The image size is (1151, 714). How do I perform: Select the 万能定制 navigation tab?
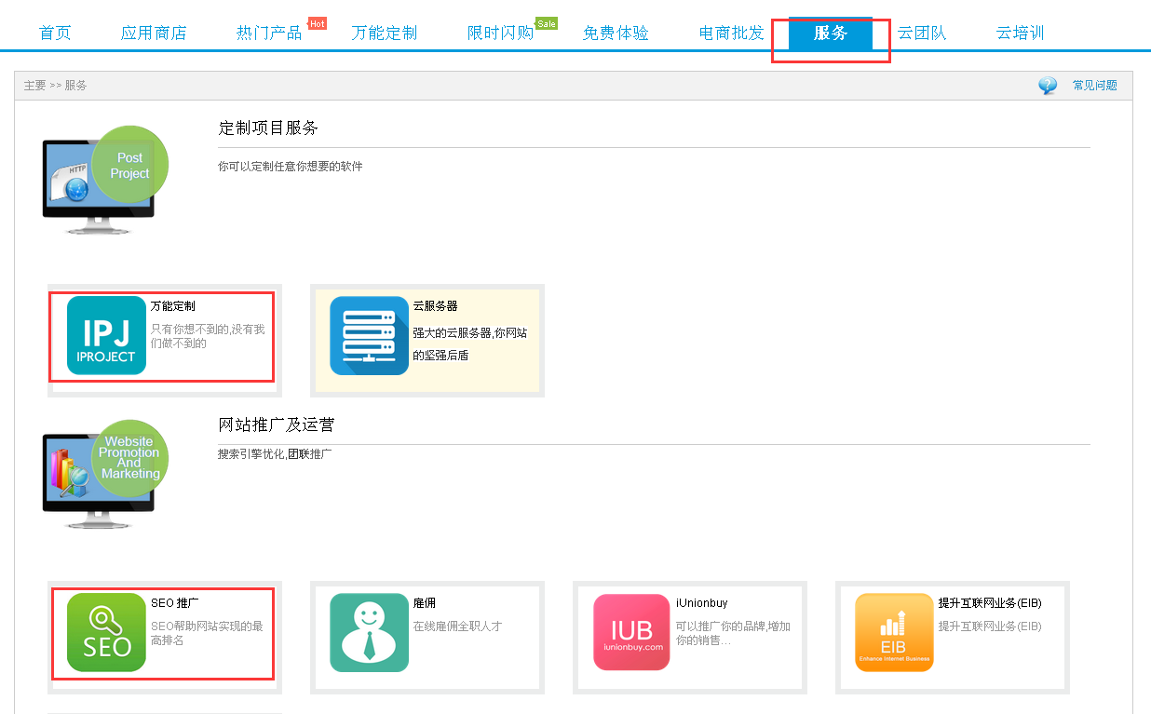click(x=385, y=34)
